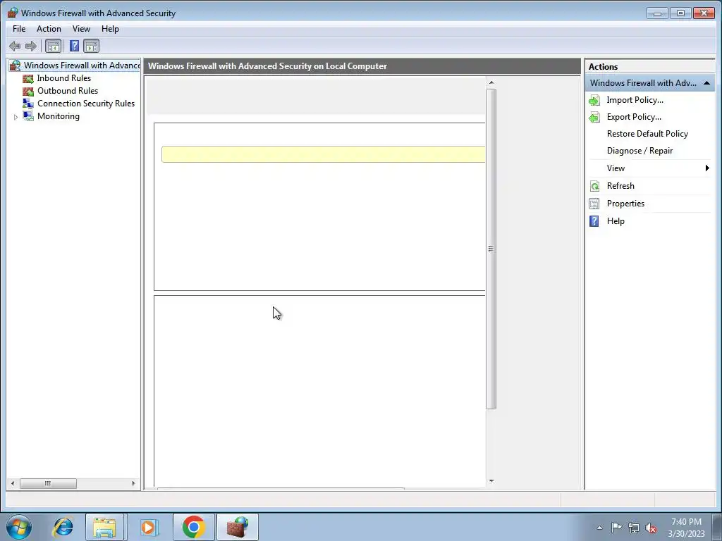
Task: Select Monitoring tree item text
Action: coord(59,116)
